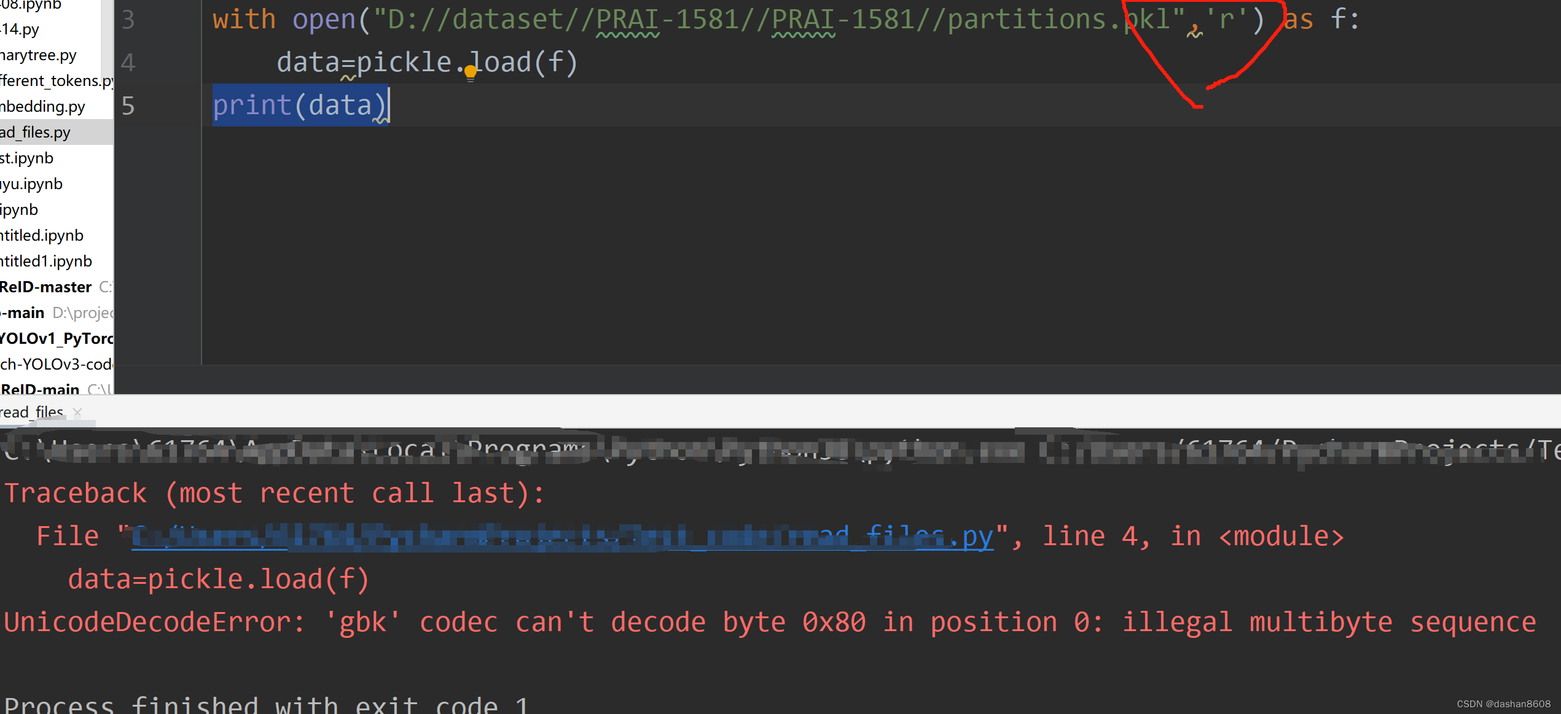The image size is (1561, 714).
Task: Open harytree.py in the project tree
Action: coord(39,55)
